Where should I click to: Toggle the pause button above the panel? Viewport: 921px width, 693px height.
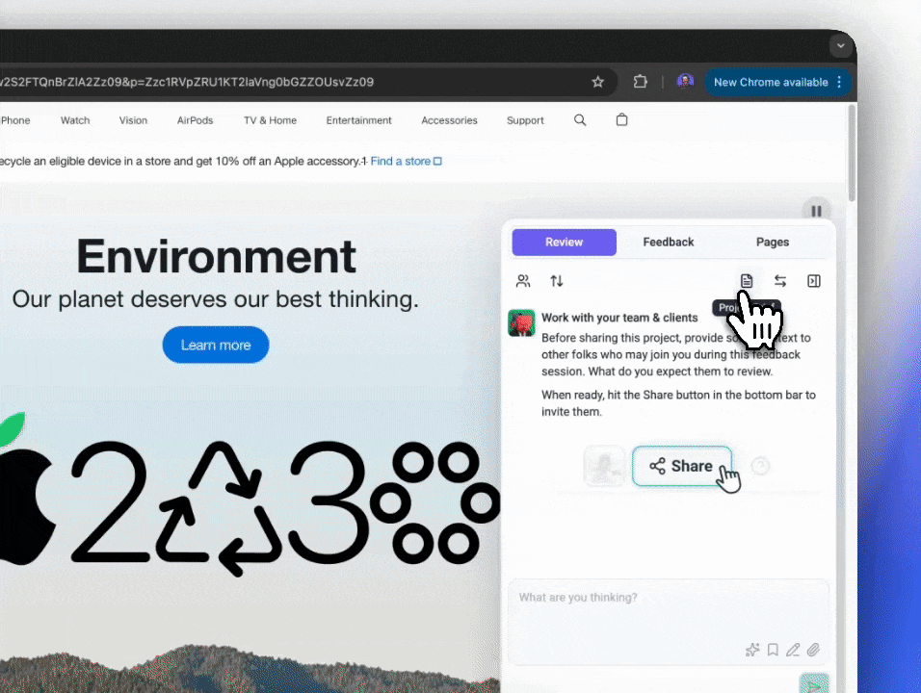816,211
